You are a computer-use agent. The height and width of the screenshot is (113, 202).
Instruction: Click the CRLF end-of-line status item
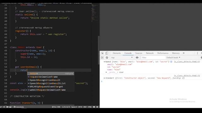coord(85,107)
